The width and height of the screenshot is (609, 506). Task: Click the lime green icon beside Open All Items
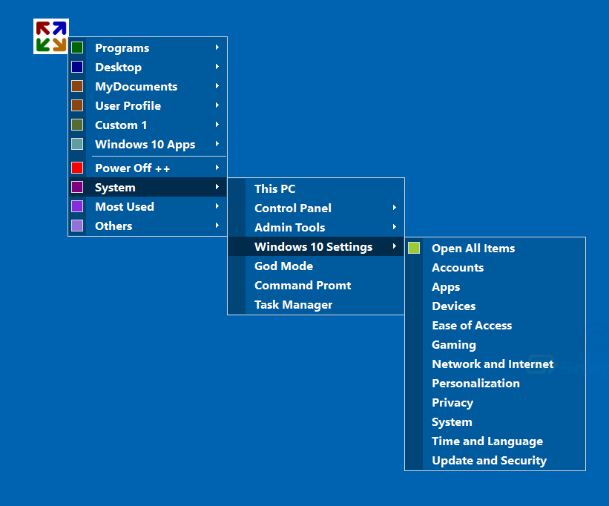pyautogui.click(x=414, y=248)
